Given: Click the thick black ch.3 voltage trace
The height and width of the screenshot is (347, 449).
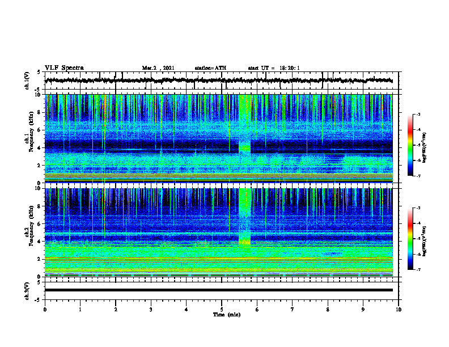Looking at the screenshot, I should pyautogui.click(x=219, y=290).
